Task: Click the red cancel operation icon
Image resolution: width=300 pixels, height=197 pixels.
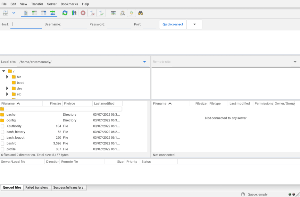Action: [x=83, y=13]
